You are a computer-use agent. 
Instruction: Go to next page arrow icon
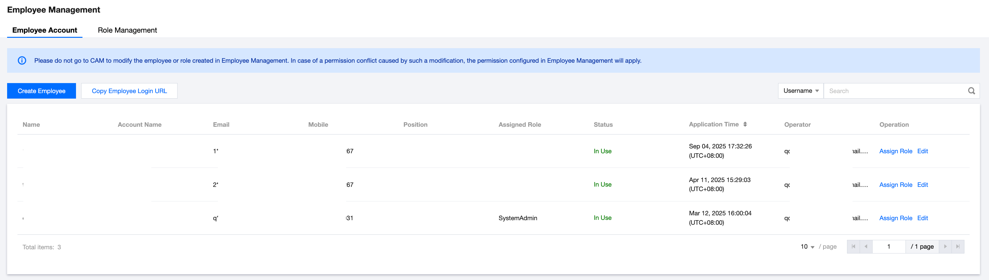[x=945, y=247]
